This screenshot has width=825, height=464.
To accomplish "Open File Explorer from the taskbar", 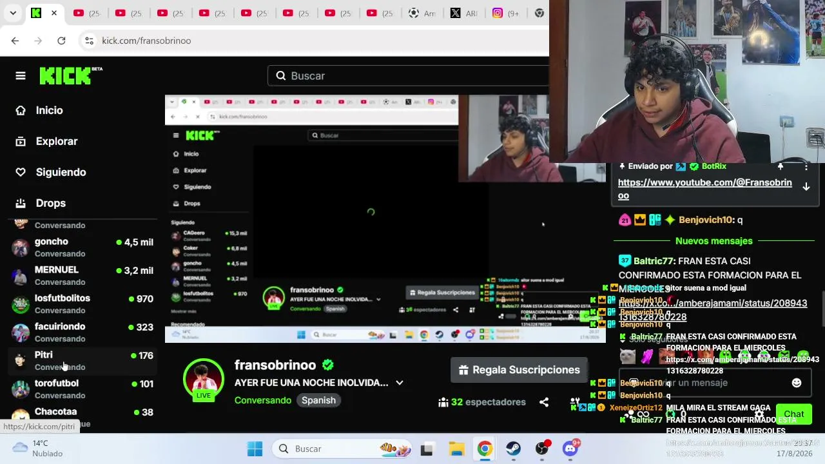I will [x=456, y=449].
